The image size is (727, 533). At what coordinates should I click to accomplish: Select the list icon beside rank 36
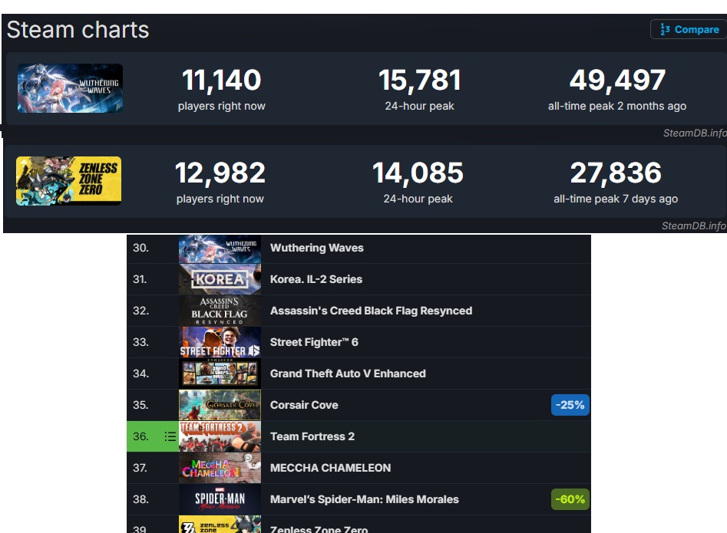coord(170,436)
